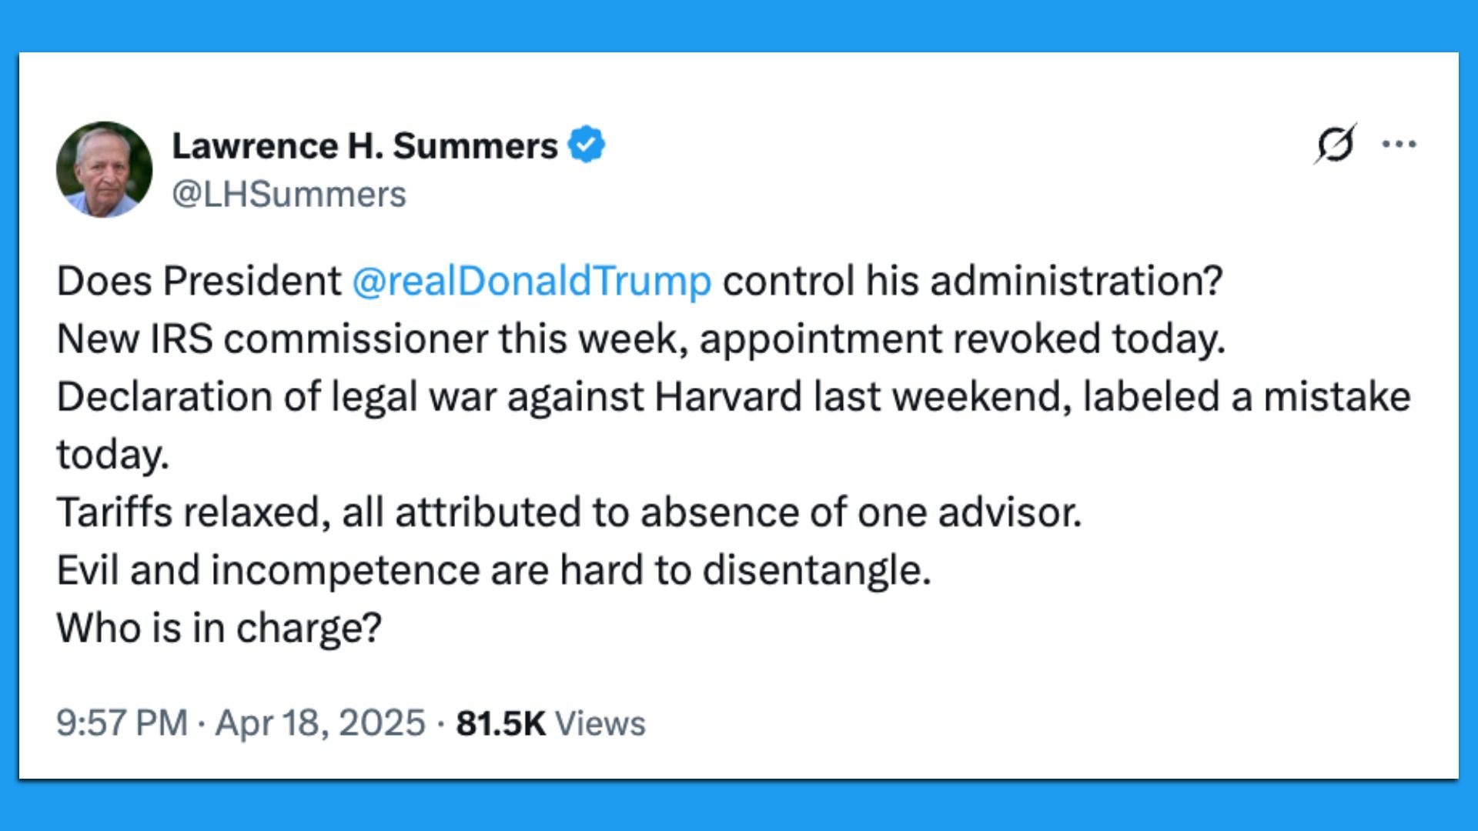Click the Apr 18, 2025 date

320,723
